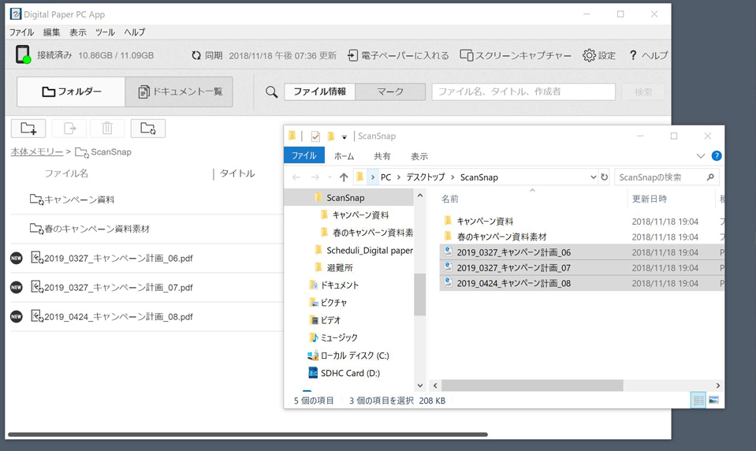This screenshot has height=451, width=756.
Task: Select 2019_0327_キャンペーン計画_07.pdf in Digital Paper
Action: point(146,288)
